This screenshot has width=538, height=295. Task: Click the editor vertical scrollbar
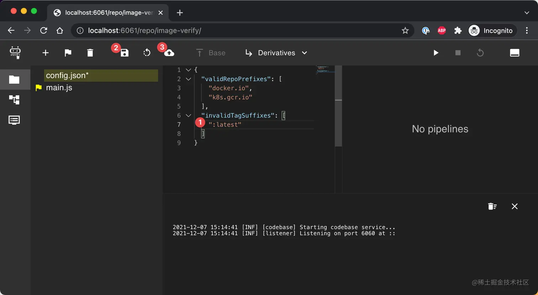[x=338, y=106]
